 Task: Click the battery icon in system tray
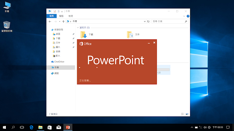(x=196, y=127)
